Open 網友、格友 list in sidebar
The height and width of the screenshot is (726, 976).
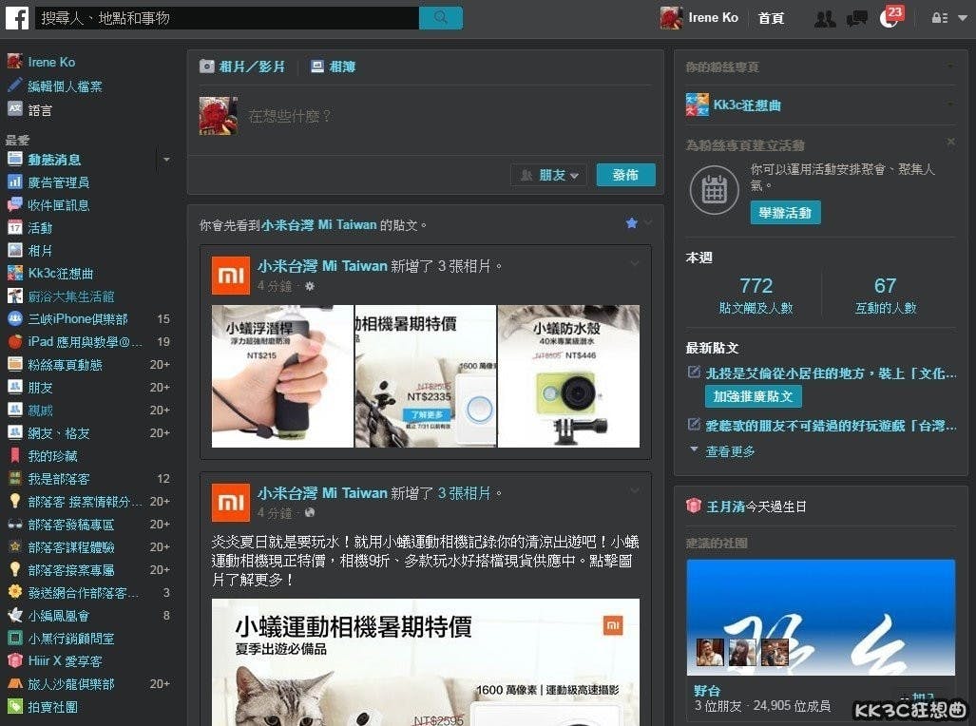[59, 432]
